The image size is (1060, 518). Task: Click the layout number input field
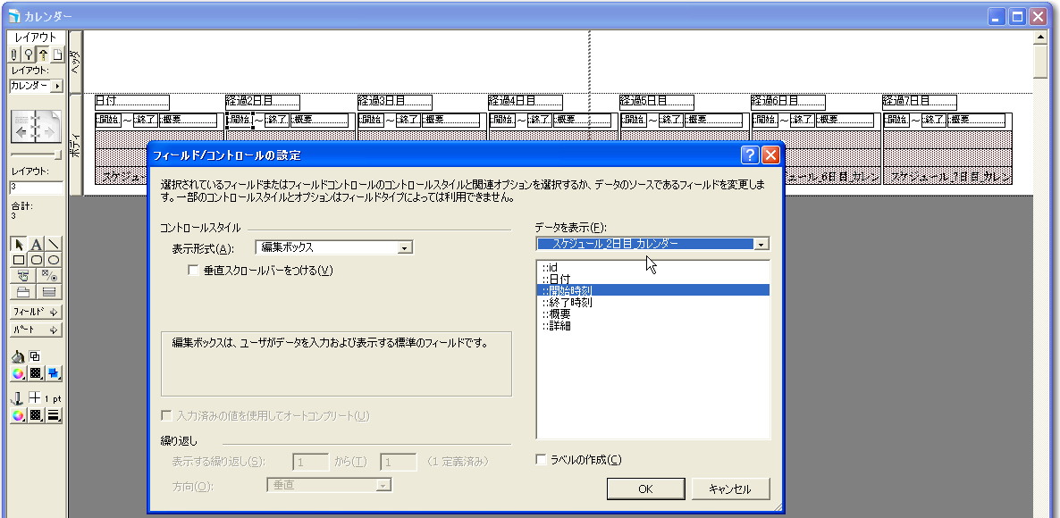[36, 188]
